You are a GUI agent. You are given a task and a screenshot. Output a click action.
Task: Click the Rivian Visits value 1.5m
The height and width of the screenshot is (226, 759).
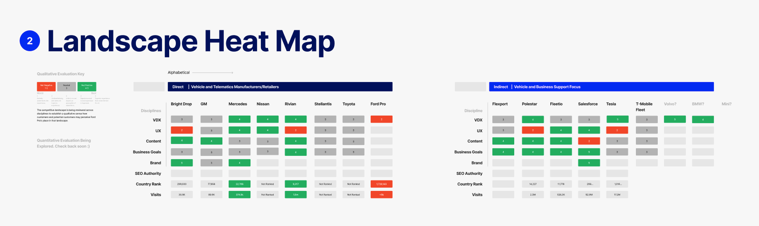coord(296,194)
